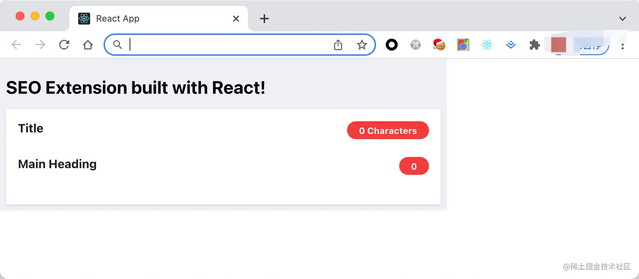Click the search magnifier in address bar
The image size is (639, 279).
117,44
